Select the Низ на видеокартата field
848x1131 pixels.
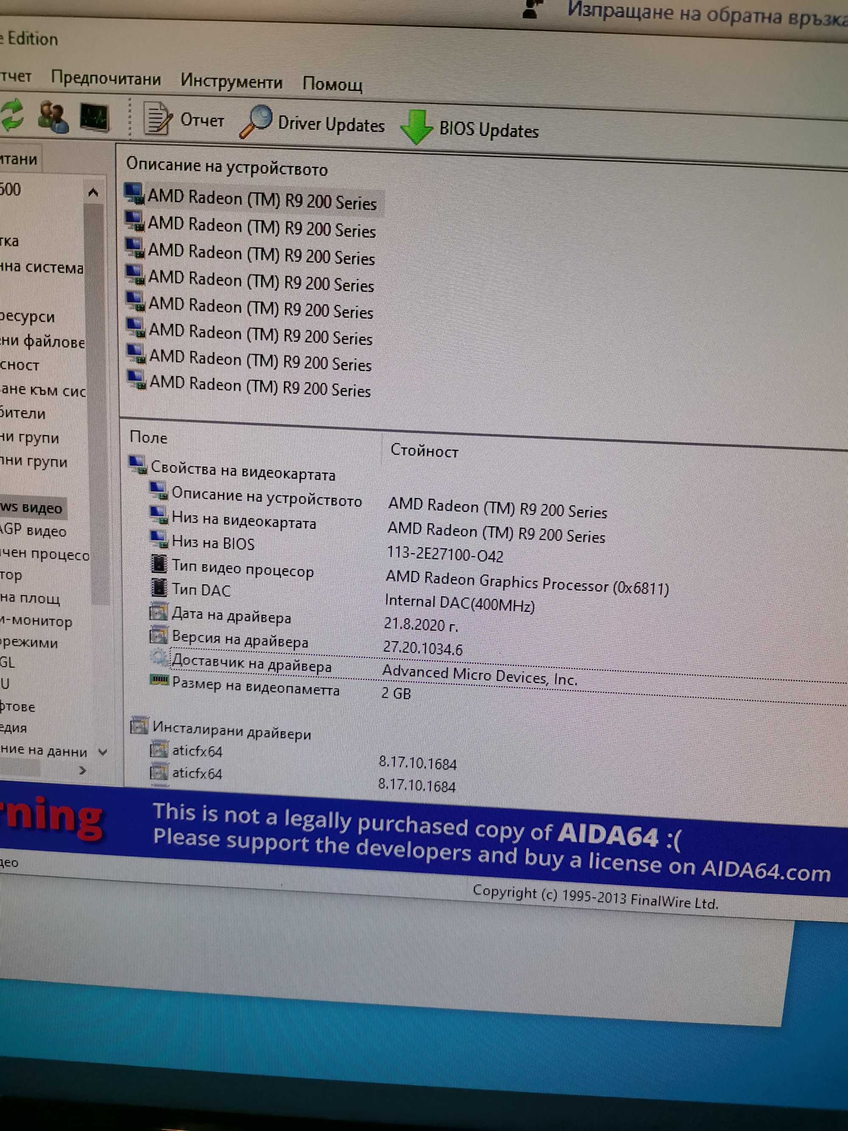click(244, 520)
